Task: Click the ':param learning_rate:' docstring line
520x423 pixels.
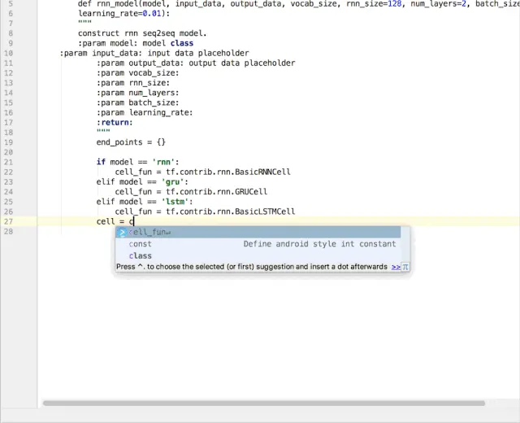Action: coord(145,112)
